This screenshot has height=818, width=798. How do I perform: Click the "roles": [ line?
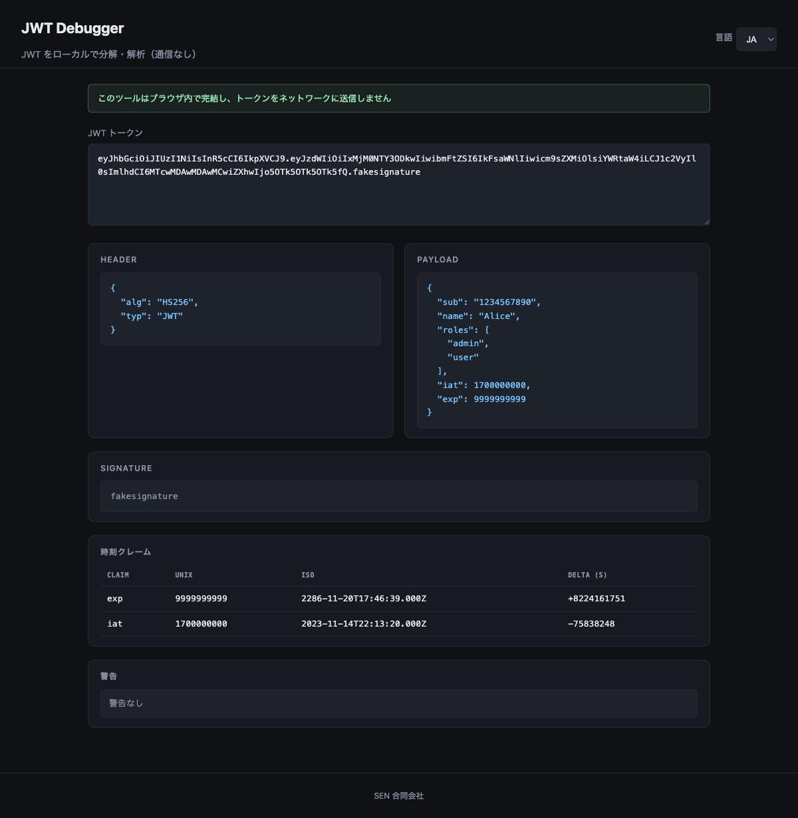coord(463,330)
